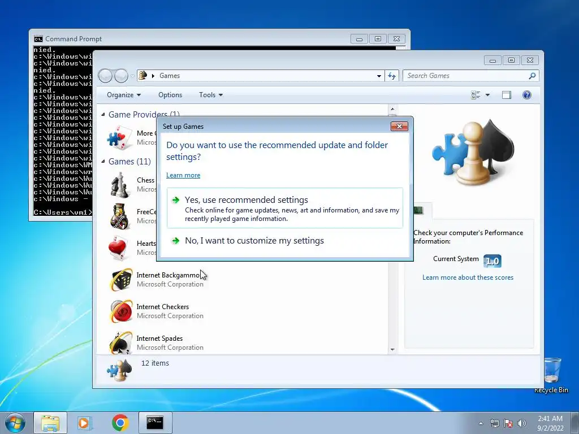
Task: Collapse the Game Providers group
Action: [x=103, y=114]
